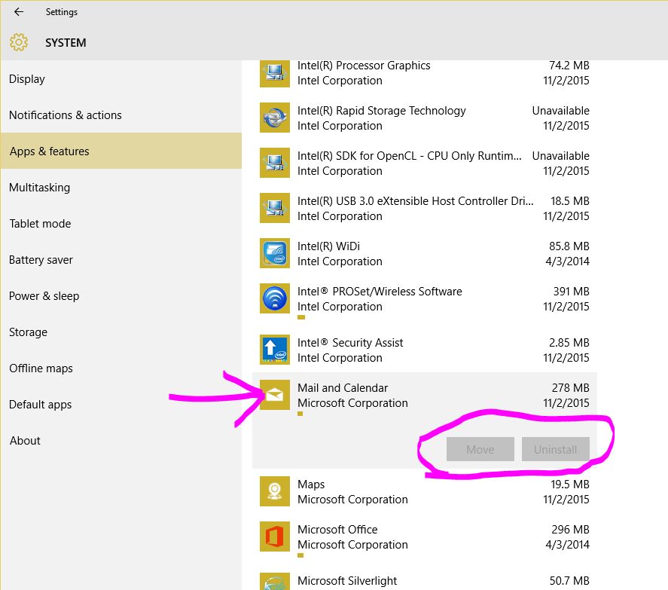Select the Microsoft Office entry name

tap(337, 530)
